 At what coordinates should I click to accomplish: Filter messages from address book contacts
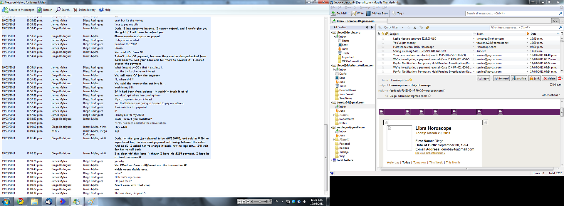click(x=414, y=27)
